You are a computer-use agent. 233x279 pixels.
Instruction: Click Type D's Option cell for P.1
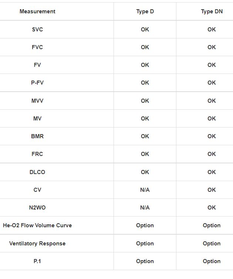click(145, 261)
